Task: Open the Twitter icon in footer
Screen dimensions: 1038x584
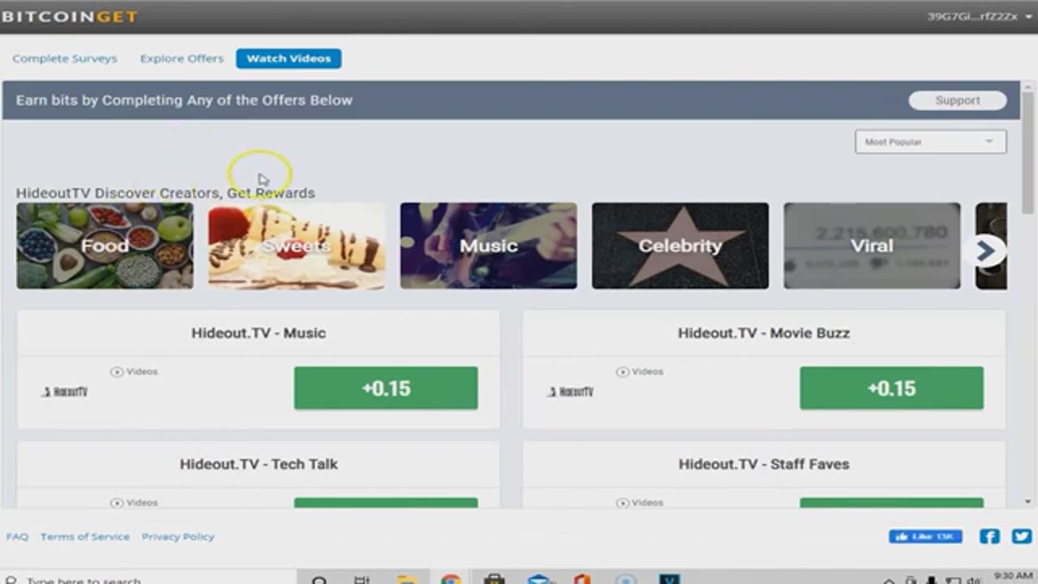Action: (1022, 536)
